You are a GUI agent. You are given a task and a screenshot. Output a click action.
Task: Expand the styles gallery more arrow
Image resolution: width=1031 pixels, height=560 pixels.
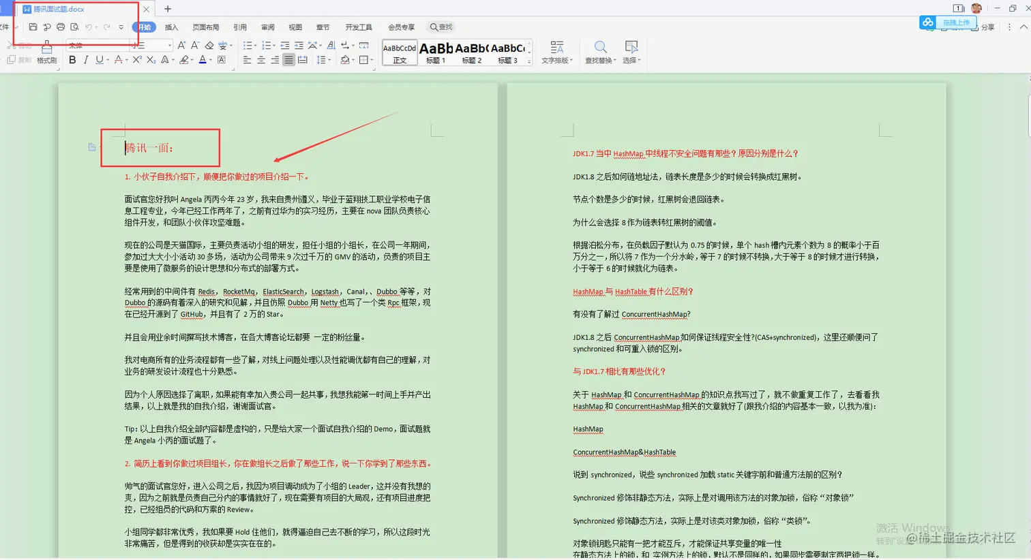pos(530,61)
